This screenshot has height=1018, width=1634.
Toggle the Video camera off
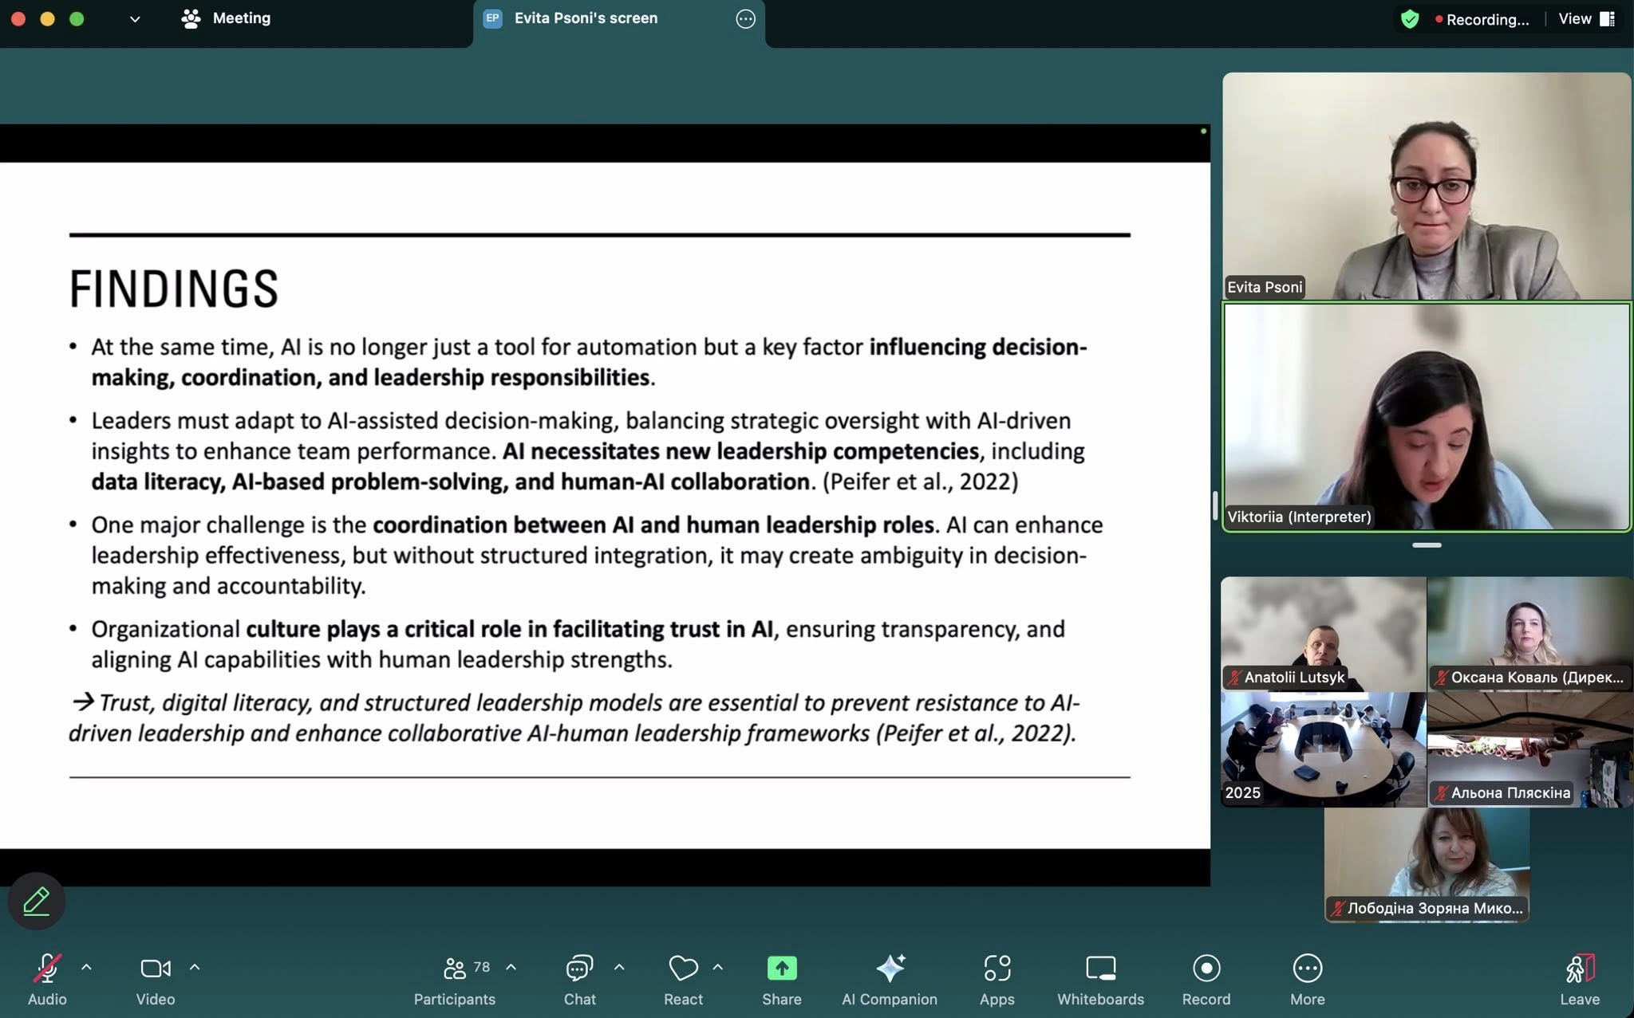coord(155,969)
